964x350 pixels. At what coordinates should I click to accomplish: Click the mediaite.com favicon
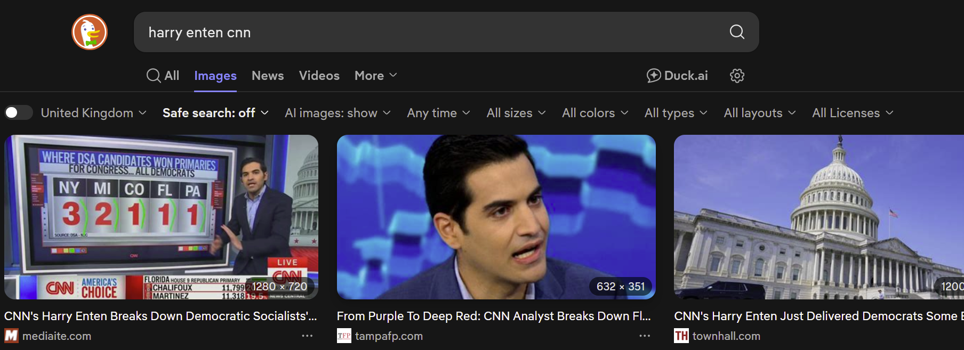coord(11,336)
